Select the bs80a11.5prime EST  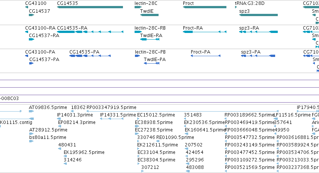point(31,141)
